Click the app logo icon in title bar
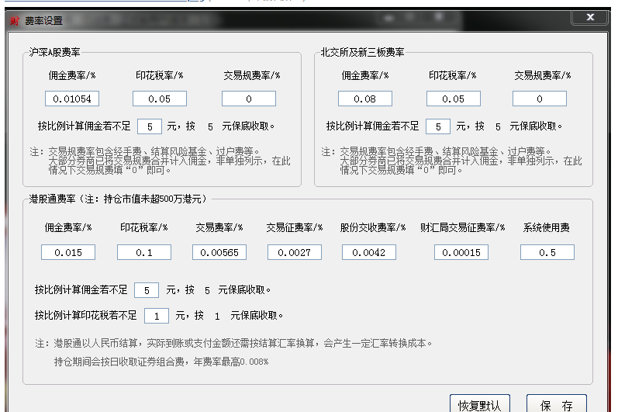The width and height of the screenshot is (618, 412). point(14,21)
